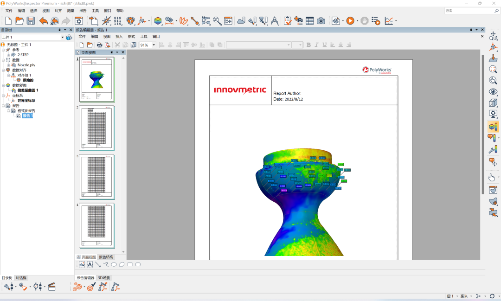Select the text box tool in drawing toolbar

point(90,264)
